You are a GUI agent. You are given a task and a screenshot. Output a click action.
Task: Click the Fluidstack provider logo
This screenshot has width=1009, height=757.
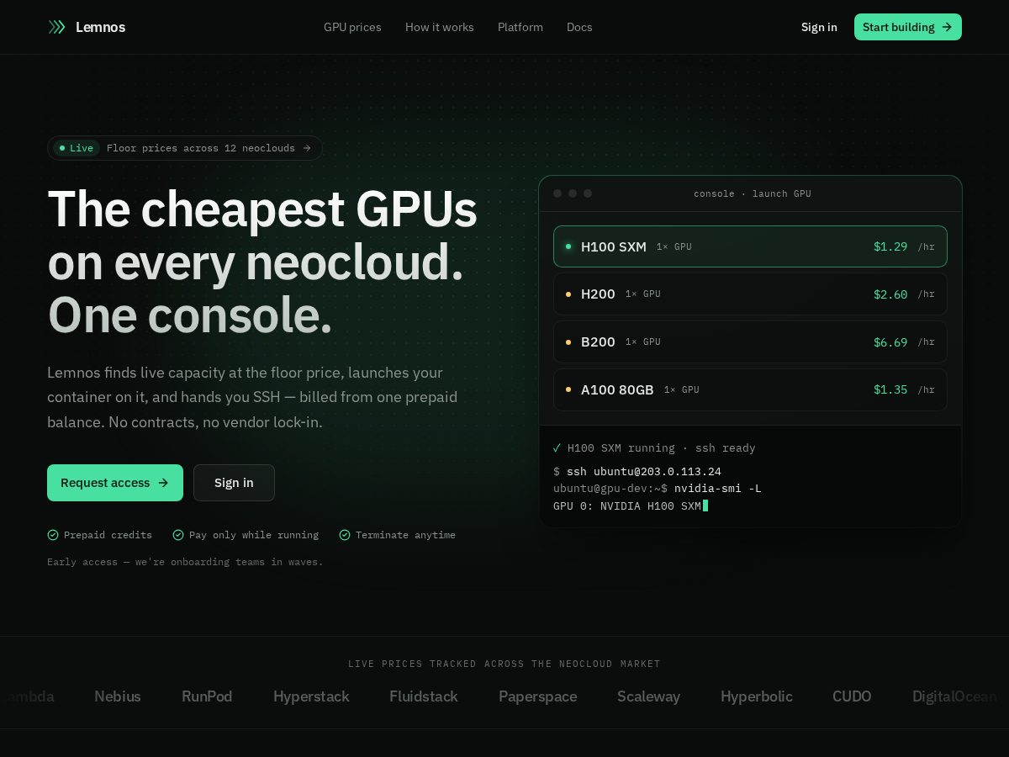pos(424,696)
